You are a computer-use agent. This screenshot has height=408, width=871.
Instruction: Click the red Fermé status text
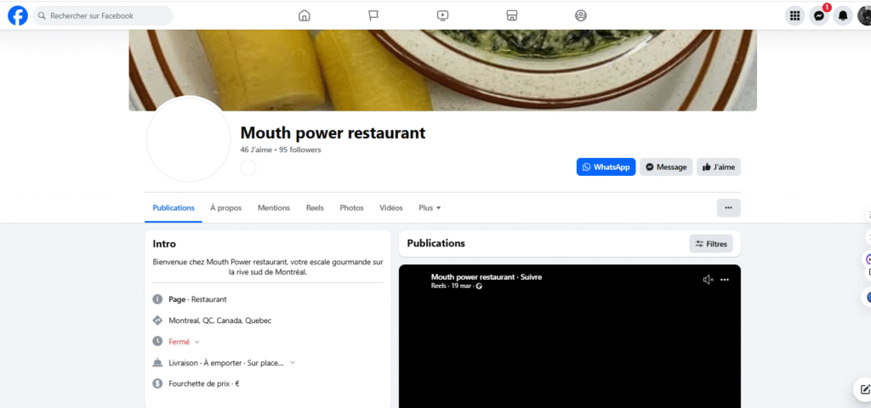coord(179,342)
